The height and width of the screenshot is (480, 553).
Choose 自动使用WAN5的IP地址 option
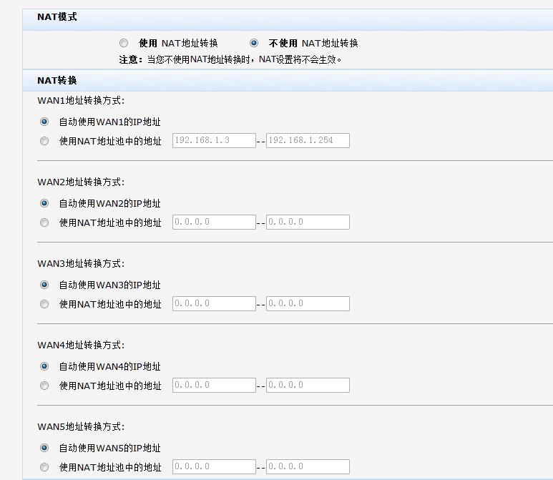pyautogui.click(x=44, y=448)
